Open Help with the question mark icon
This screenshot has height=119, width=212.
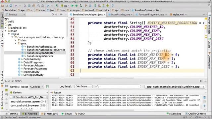point(113,6)
